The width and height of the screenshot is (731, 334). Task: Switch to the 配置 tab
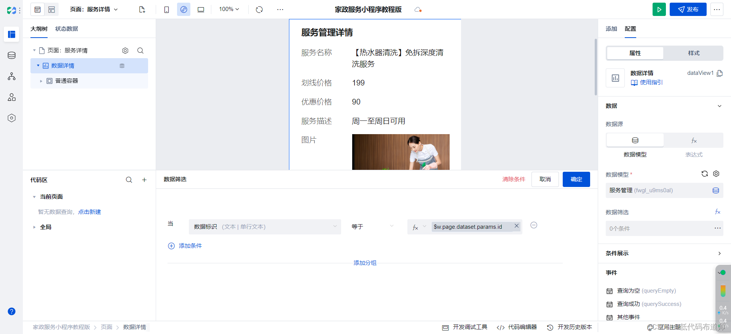click(x=630, y=29)
